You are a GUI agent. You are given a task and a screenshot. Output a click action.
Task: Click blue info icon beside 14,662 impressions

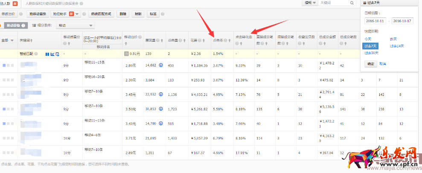[x=161, y=66]
